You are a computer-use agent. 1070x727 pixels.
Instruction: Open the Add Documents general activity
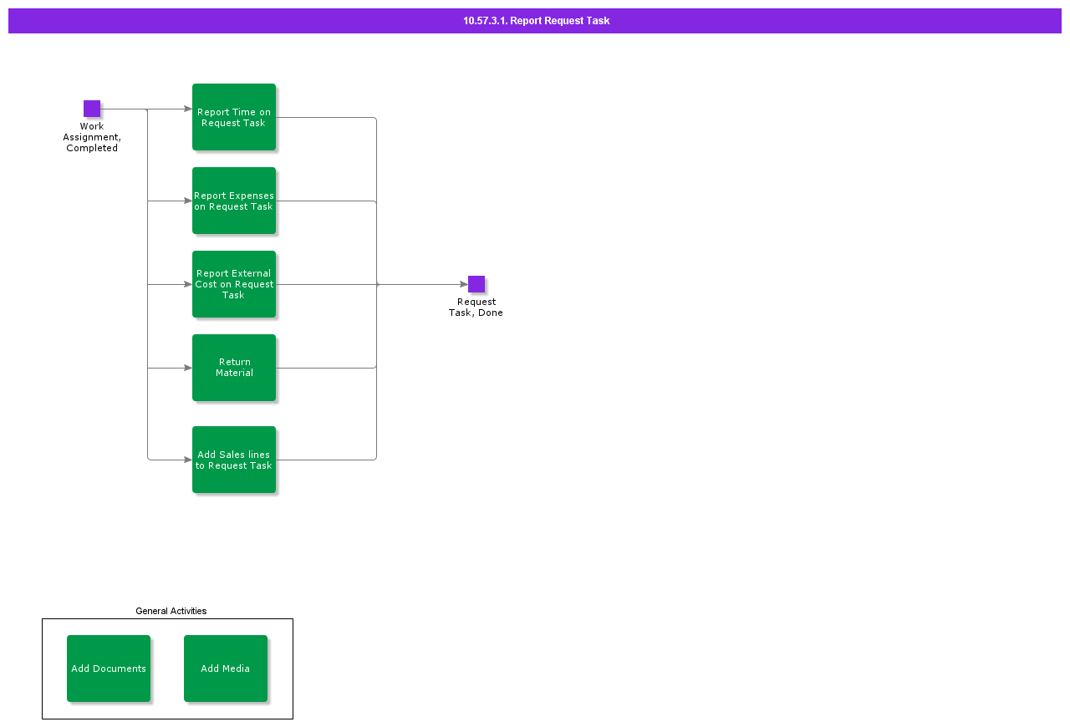coord(109,669)
